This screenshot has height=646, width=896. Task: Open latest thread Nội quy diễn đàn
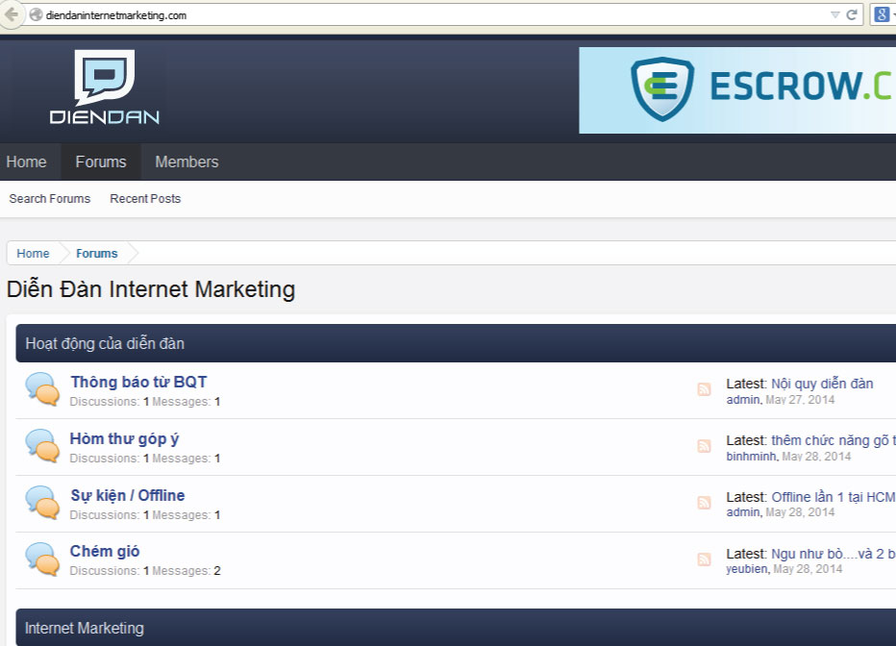pyautogui.click(x=822, y=384)
